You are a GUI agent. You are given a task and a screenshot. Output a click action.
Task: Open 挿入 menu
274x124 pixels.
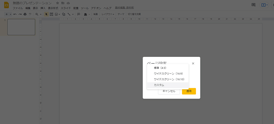tap(43, 8)
